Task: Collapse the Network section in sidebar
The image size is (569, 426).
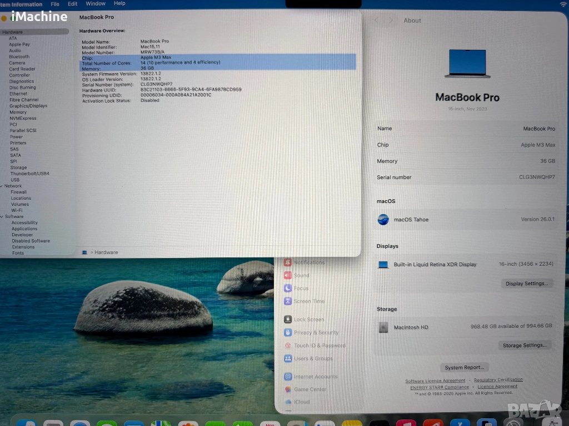Action: (x=2, y=186)
